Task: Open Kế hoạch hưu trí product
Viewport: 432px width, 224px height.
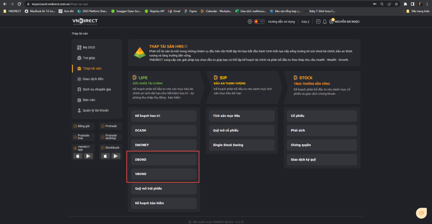Action: (164, 116)
